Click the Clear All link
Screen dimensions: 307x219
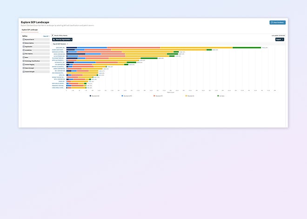point(46,36)
